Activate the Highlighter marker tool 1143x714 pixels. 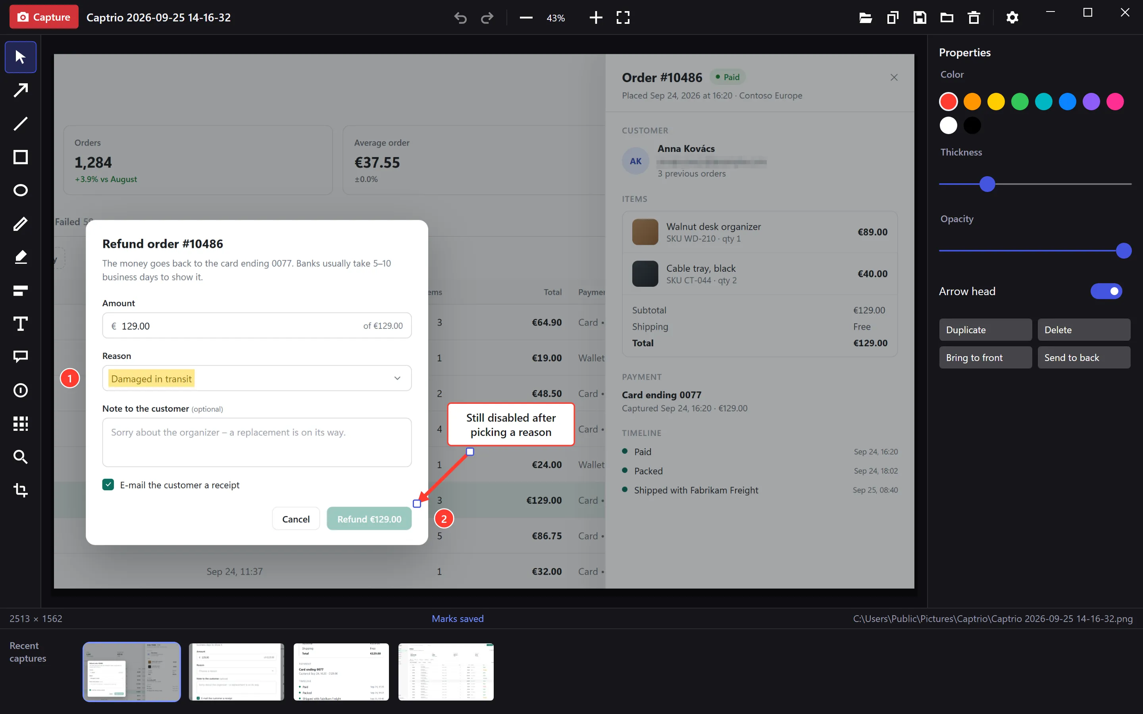[x=20, y=257]
